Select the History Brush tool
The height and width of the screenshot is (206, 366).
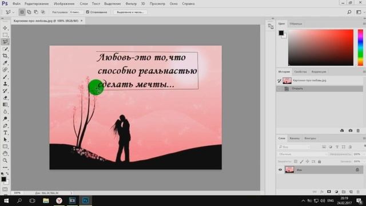5,91
